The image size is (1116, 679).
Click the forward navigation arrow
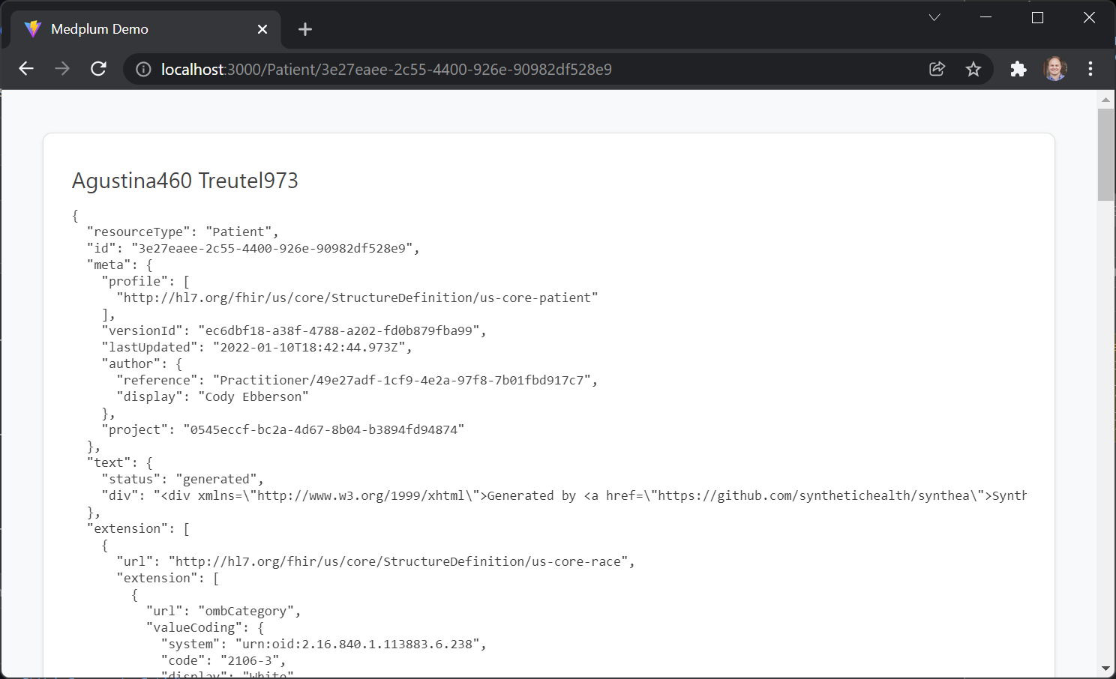pyautogui.click(x=62, y=68)
